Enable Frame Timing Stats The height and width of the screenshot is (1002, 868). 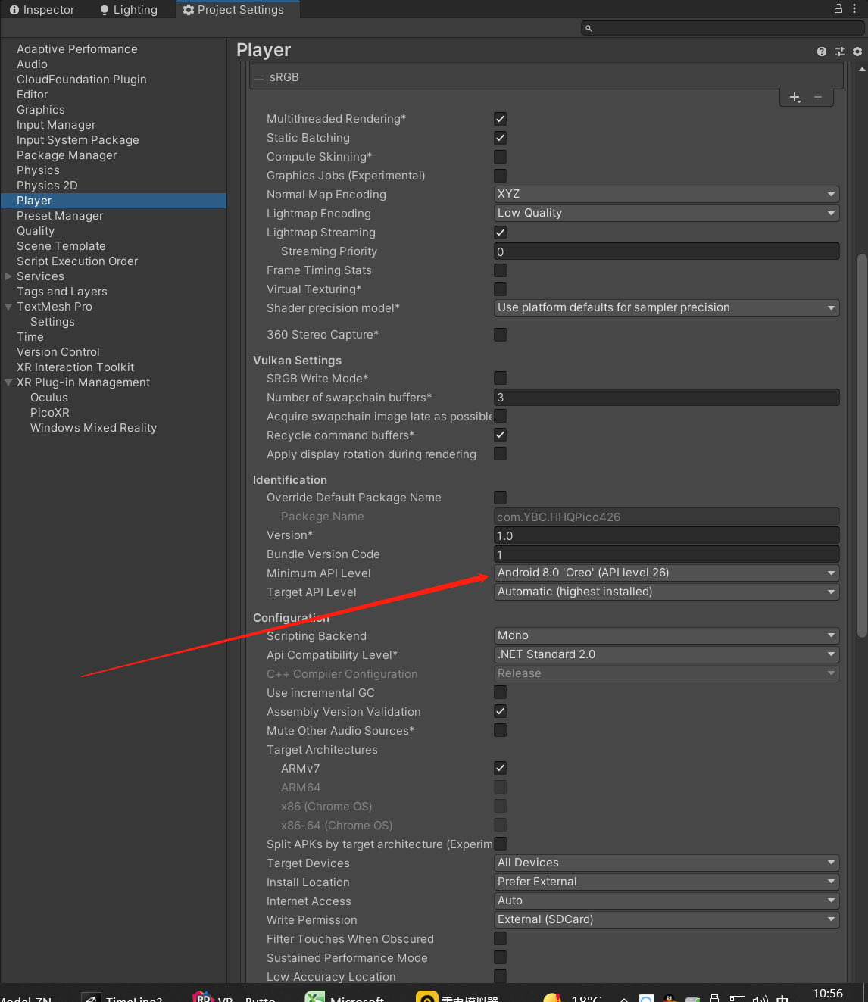point(500,270)
